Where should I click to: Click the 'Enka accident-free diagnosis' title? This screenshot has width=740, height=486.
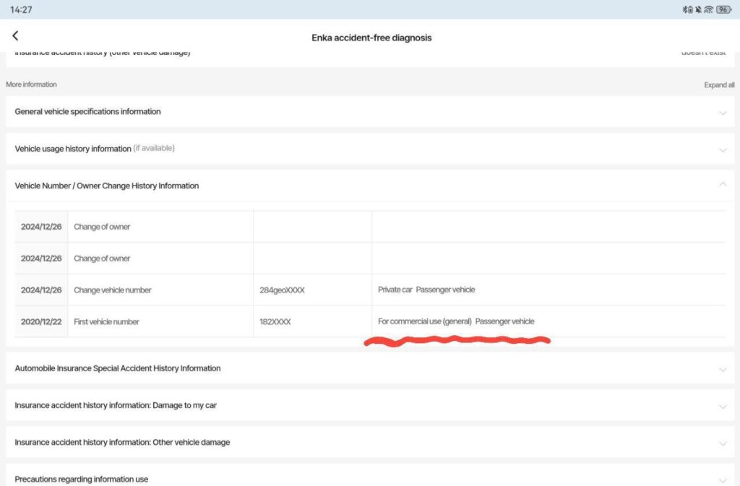(371, 38)
